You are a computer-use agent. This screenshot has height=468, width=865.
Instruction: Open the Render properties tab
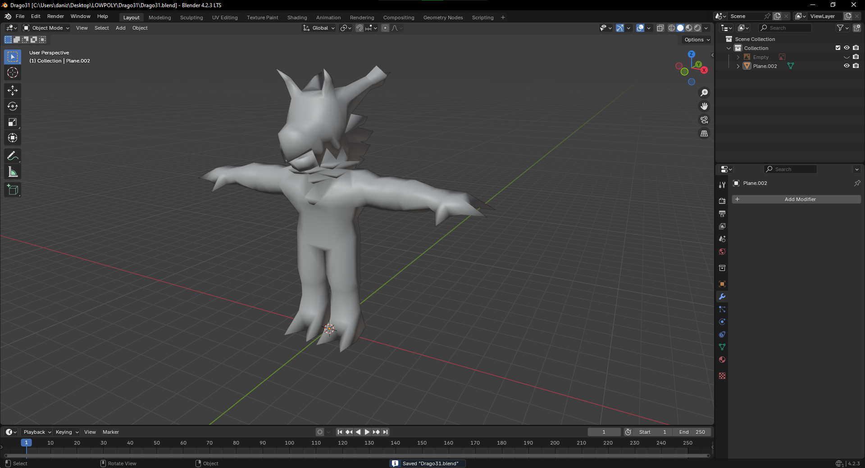pyautogui.click(x=722, y=201)
